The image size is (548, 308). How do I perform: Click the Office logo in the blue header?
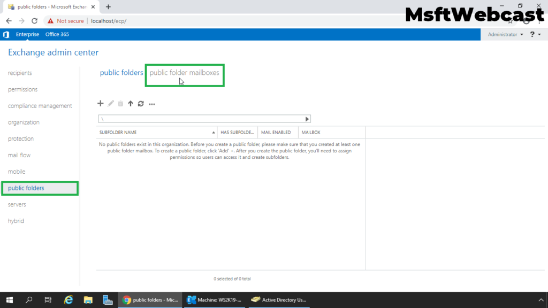pos(6,34)
